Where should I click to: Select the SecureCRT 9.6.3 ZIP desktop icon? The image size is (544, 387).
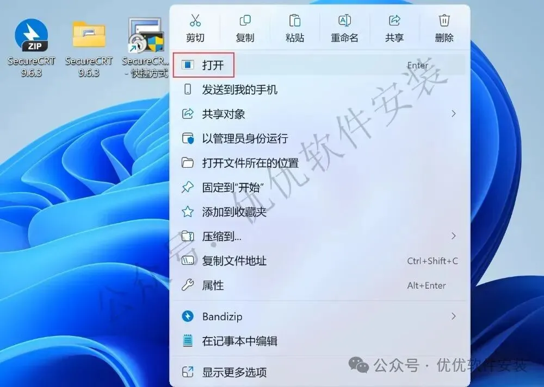point(31,48)
